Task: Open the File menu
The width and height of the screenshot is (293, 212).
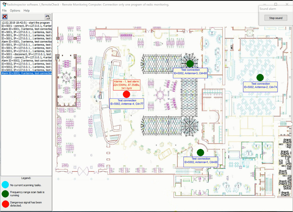Action: 4,11
